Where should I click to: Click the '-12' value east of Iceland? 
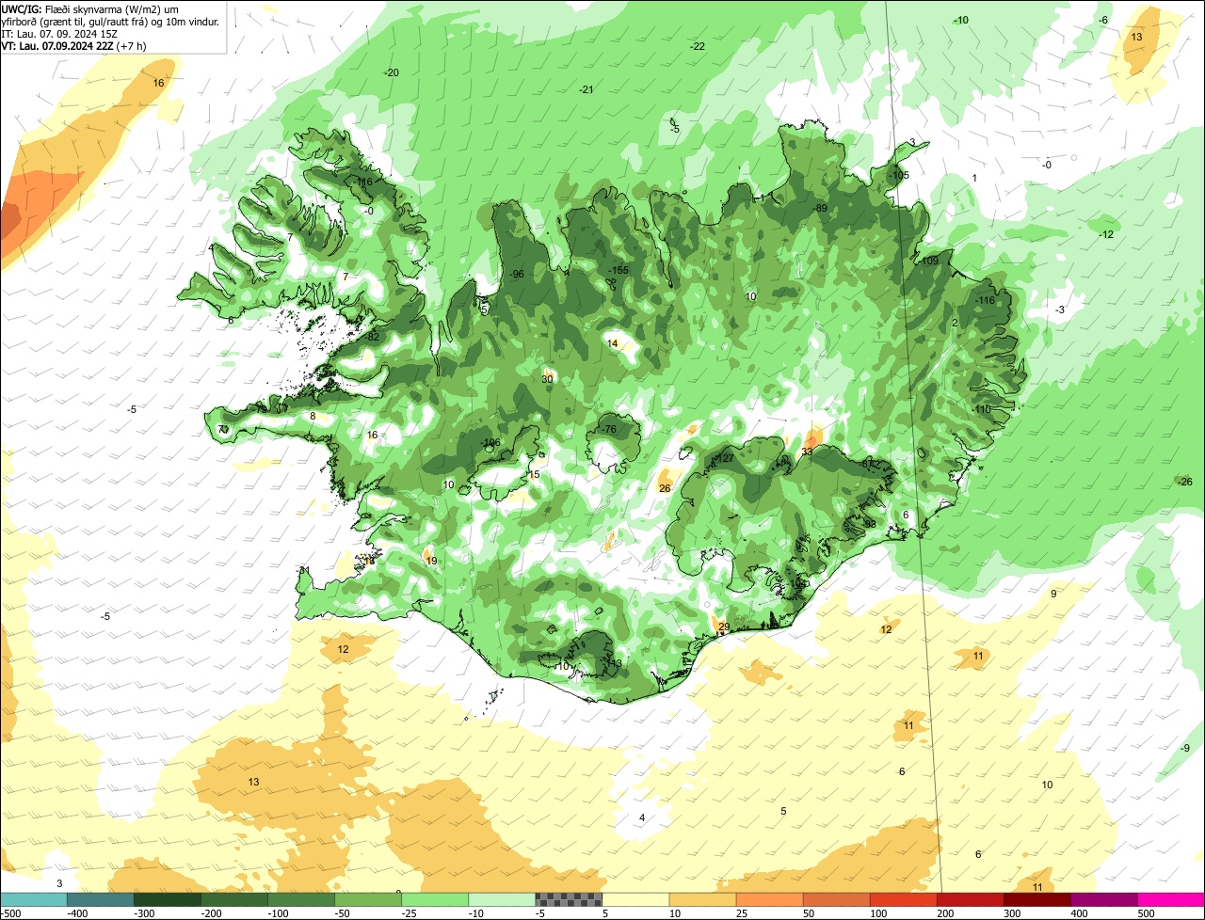pyautogui.click(x=1106, y=234)
